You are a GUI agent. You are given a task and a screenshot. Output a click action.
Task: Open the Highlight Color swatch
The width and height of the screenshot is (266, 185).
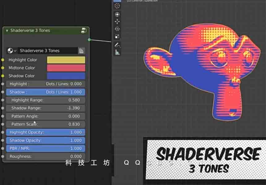click(66, 60)
